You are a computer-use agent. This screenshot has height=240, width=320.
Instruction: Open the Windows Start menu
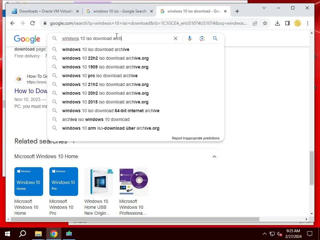[7, 234]
